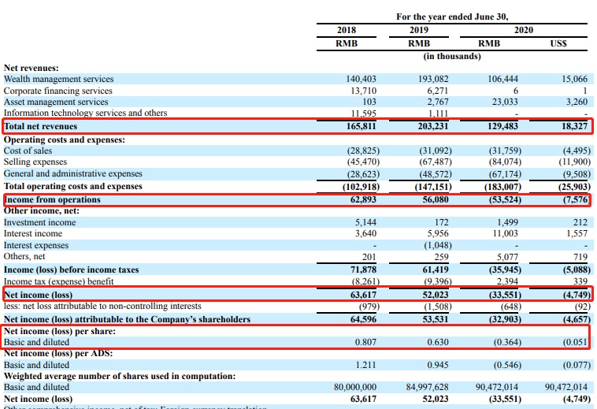
Task: Select the 'Net revenues:' section label
Action: tap(32, 68)
